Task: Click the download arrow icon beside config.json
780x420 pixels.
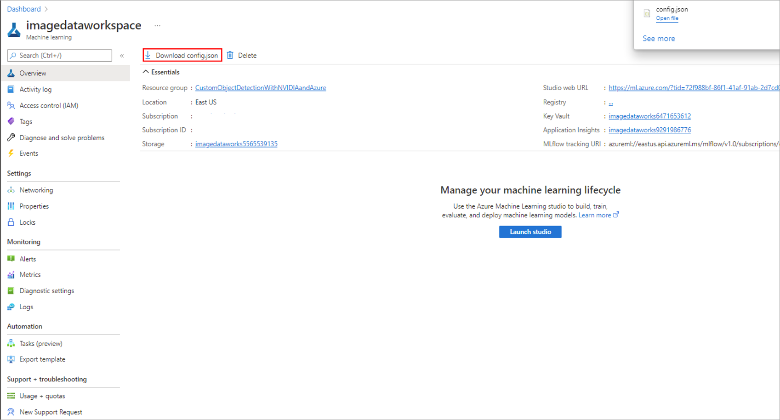Action: click(148, 55)
